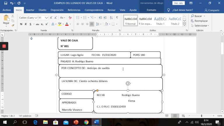
Task: Cut selection with the scissors icon
Action: tap(13, 16)
